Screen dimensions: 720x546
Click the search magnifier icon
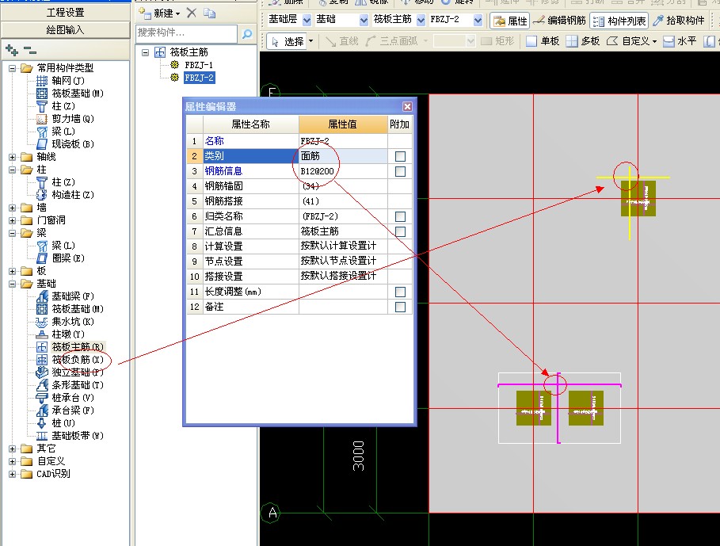(x=247, y=34)
